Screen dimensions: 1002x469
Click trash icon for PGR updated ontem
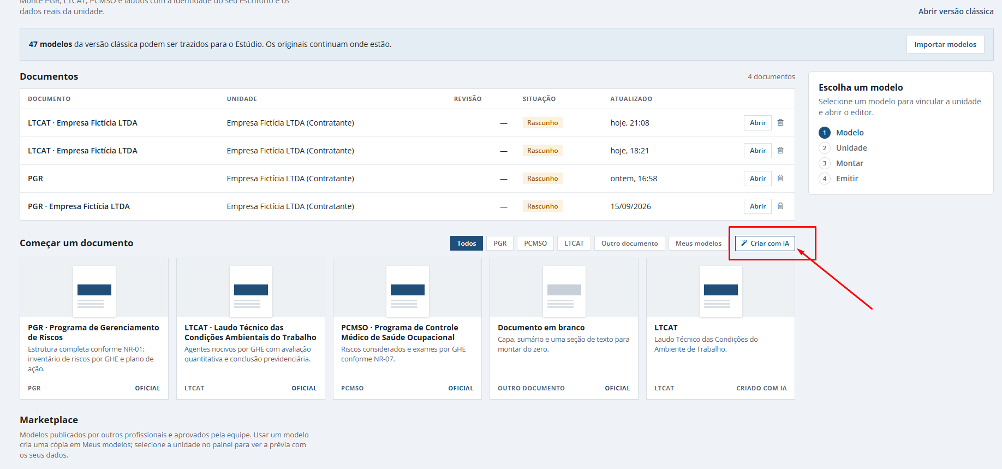tap(780, 179)
